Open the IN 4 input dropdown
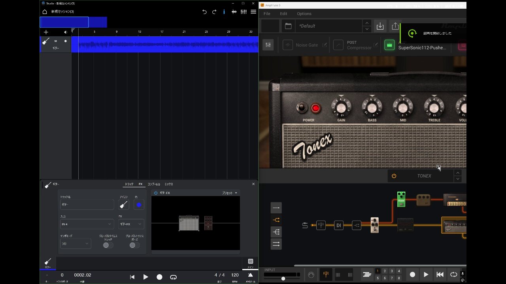 (87, 224)
